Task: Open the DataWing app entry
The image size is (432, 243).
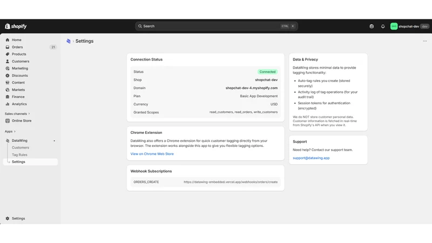Action: point(19,140)
